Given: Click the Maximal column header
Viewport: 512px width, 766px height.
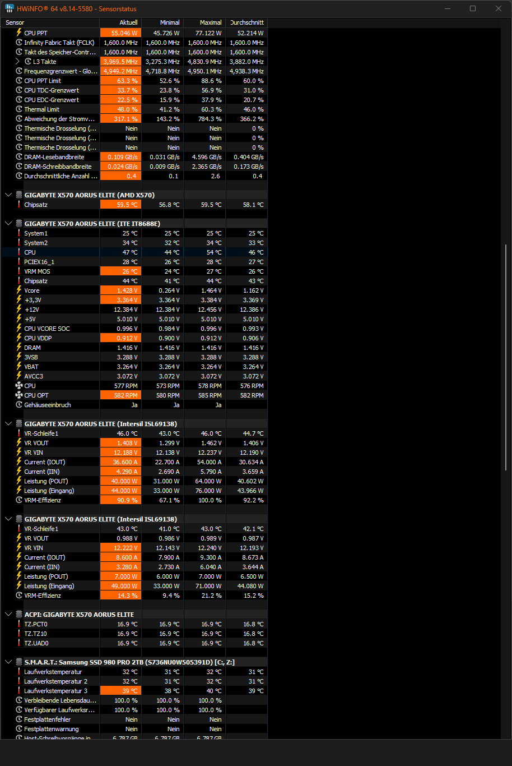Looking at the screenshot, I should pyautogui.click(x=204, y=22).
